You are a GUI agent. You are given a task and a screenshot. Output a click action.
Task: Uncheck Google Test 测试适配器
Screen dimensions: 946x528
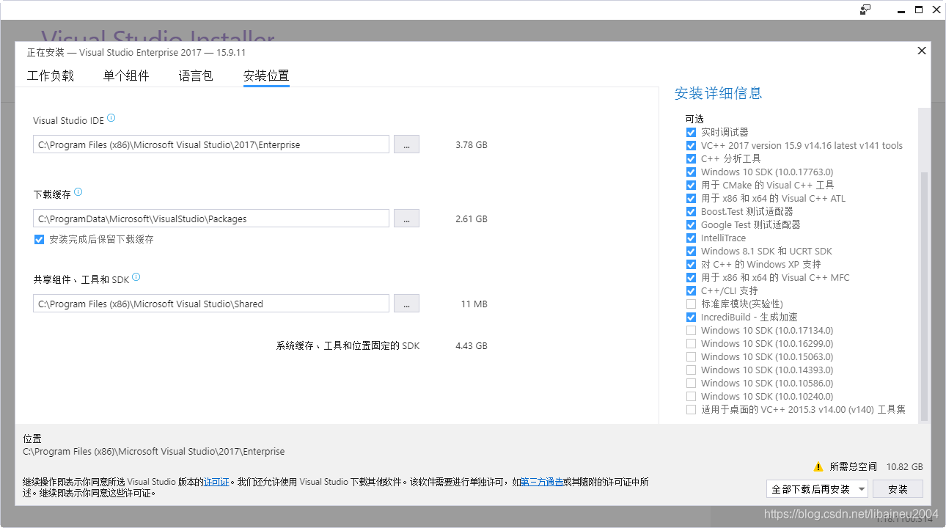pos(691,224)
